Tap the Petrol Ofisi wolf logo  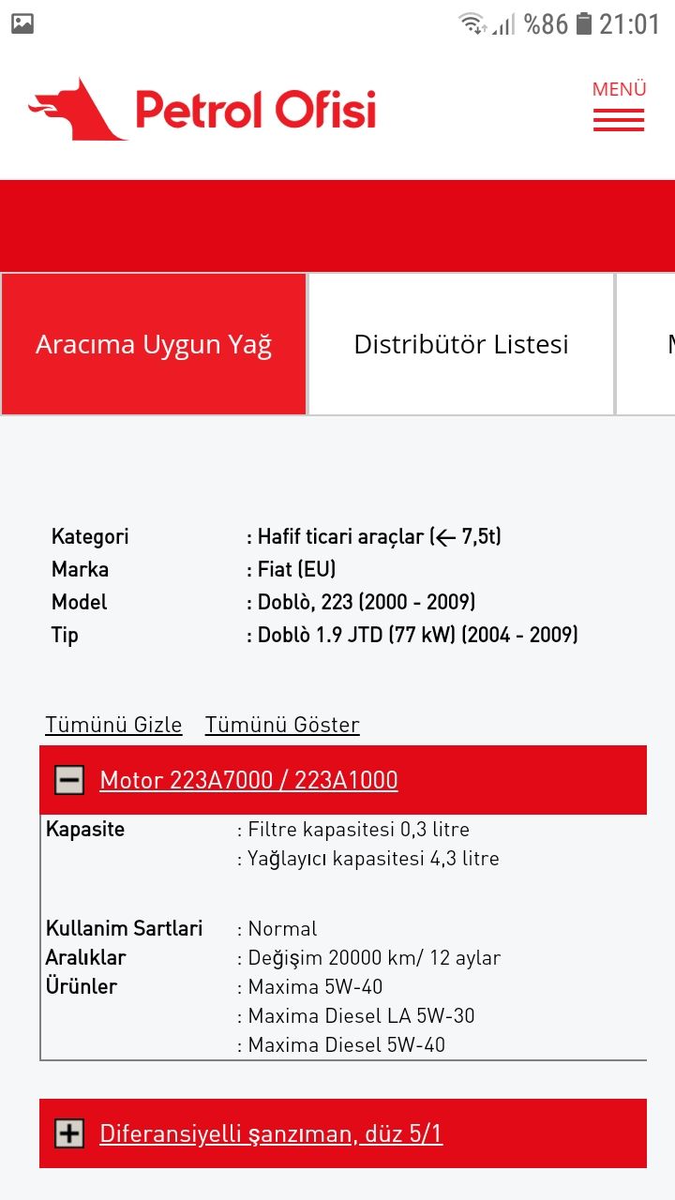pyautogui.click(x=77, y=110)
